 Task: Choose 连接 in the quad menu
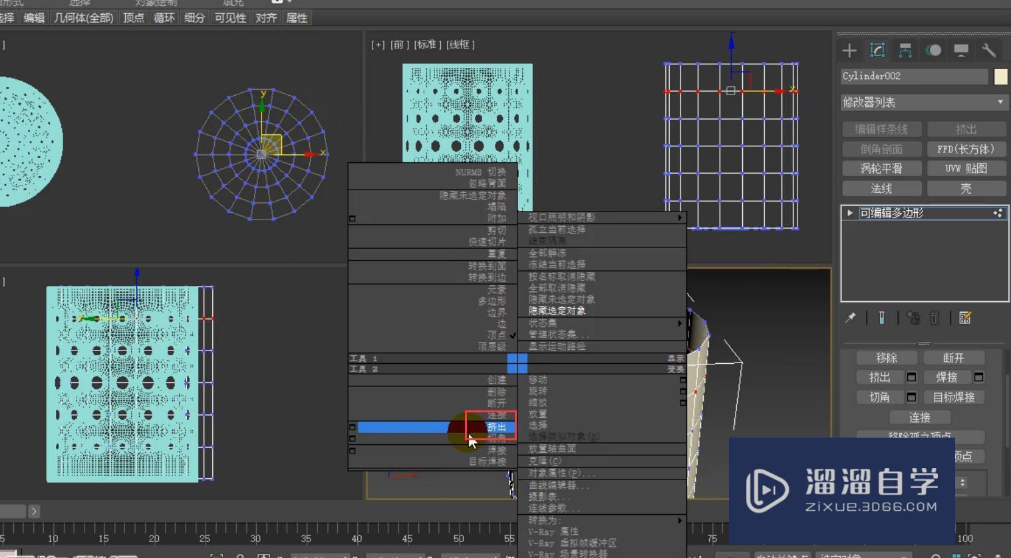pos(496,416)
